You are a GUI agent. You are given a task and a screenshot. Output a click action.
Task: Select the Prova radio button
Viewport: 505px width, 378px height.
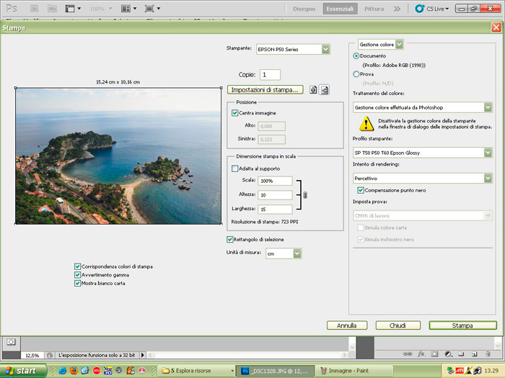pyautogui.click(x=356, y=73)
